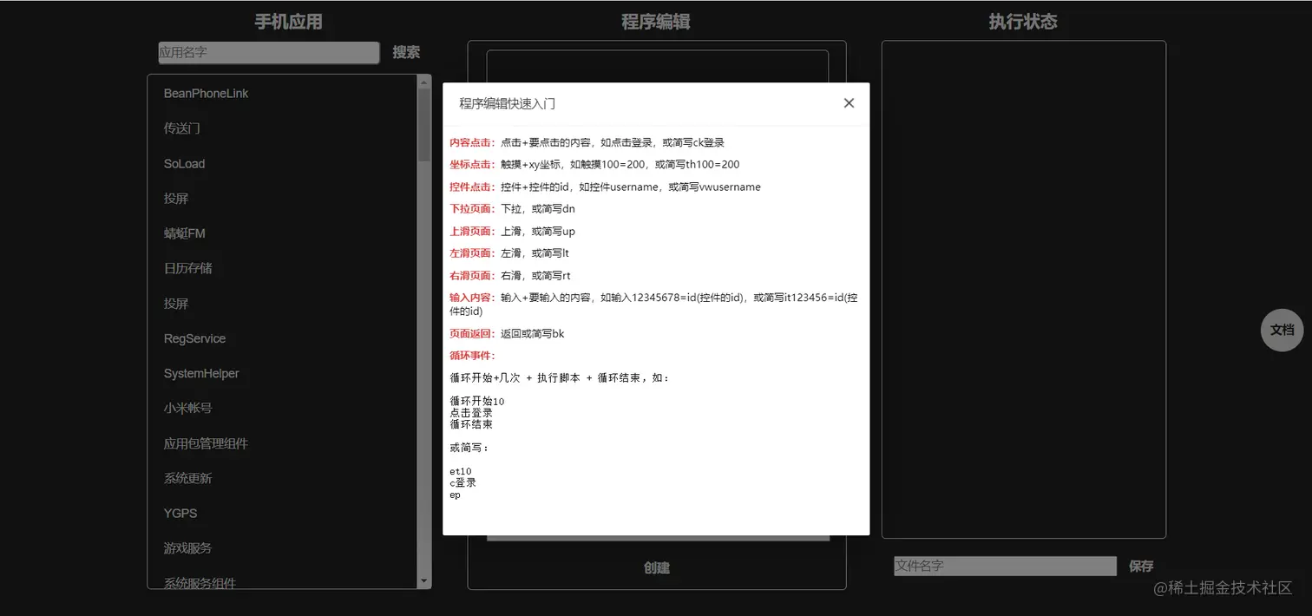Click the 内容点击 label in the dialog
1312x616 pixels.
pyautogui.click(x=473, y=142)
